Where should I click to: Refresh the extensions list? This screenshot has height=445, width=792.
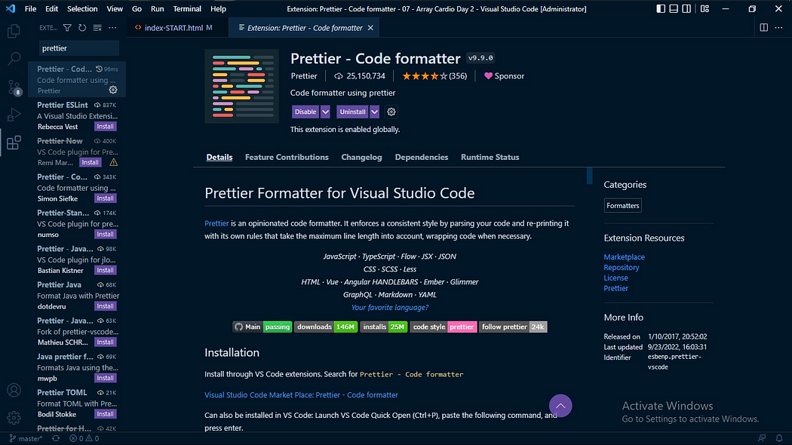(x=82, y=28)
